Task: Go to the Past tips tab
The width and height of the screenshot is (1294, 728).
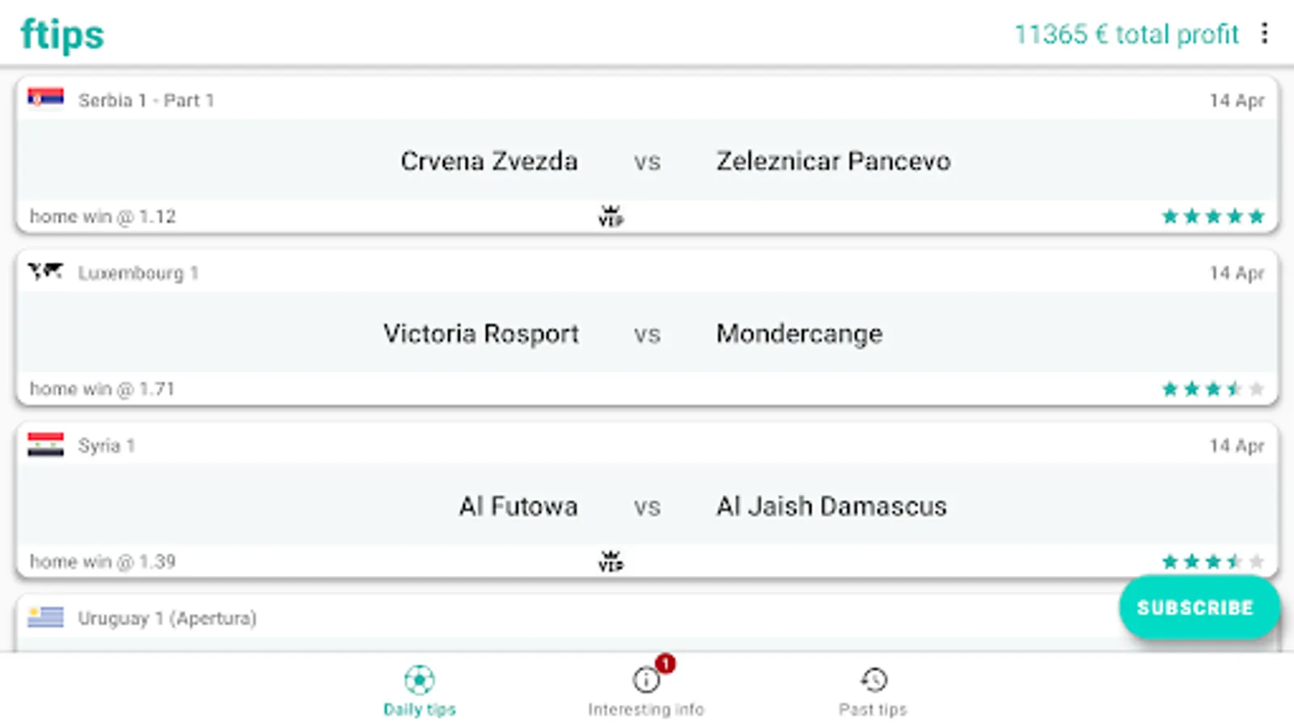Action: click(x=873, y=690)
